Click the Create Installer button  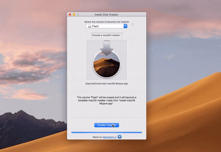107,125
